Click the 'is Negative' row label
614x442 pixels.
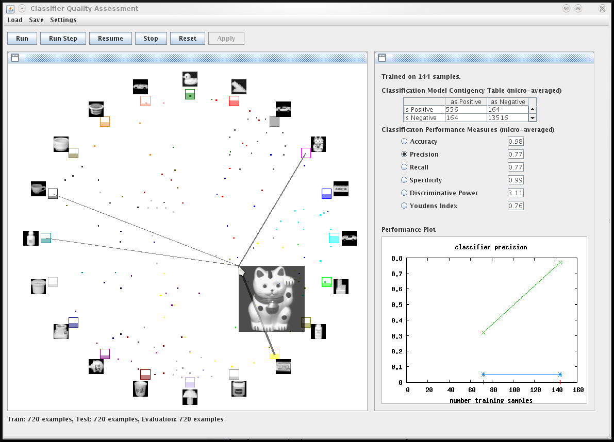424,118
